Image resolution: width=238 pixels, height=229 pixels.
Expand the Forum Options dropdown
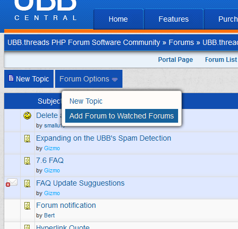tap(89, 79)
